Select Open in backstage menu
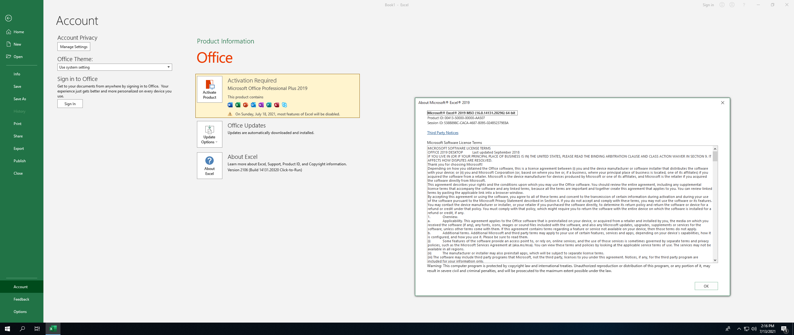Viewport: 794px width, 335px height. (22, 56)
